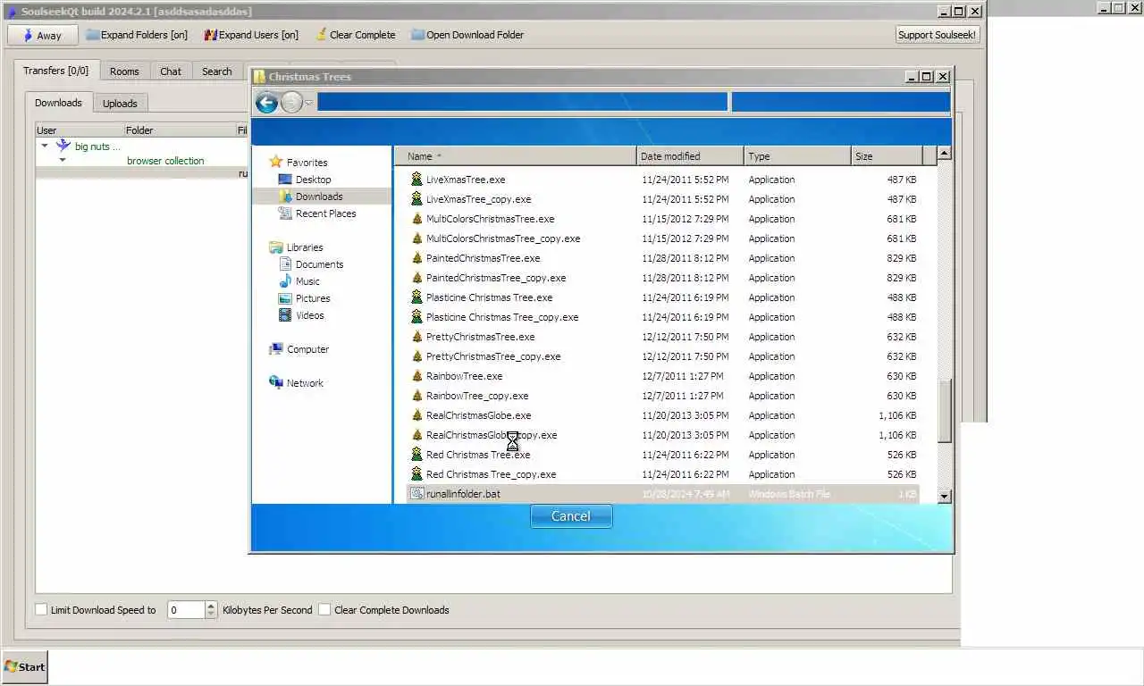Select MultiColorsChristmasTree.exe icon
Screen dimensions: 1144x686
click(x=416, y=219)
